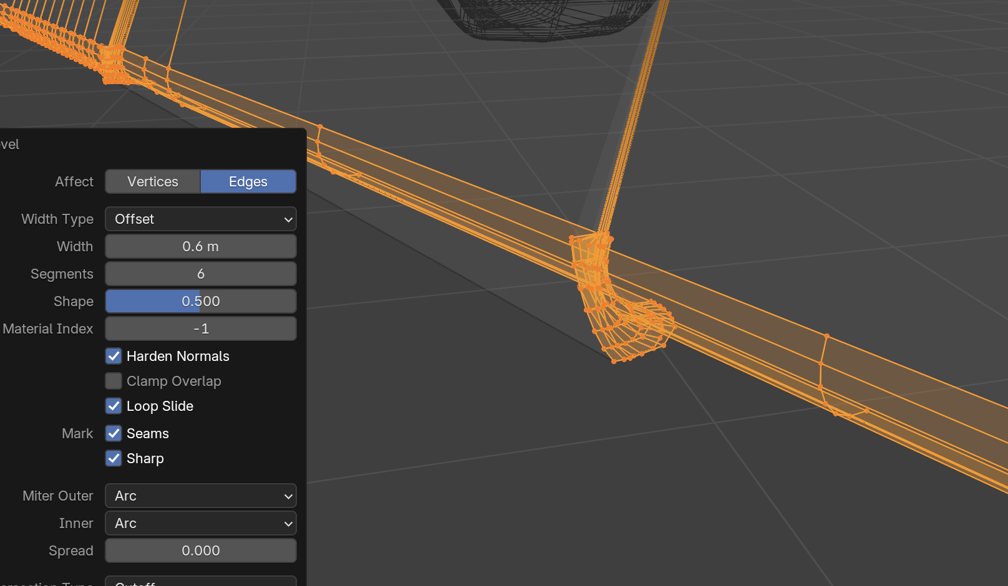Set bevel Affect mode to Vertices
Screen dimensions: 1008x586
(153, 181)
